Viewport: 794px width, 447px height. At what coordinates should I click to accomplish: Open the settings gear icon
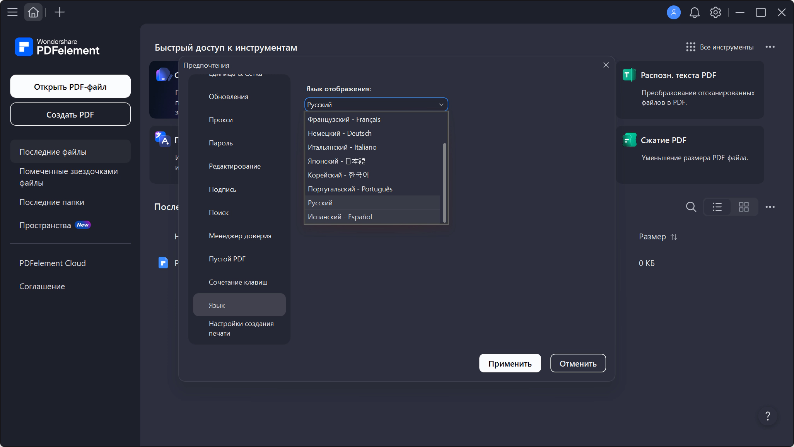(x=715, y=12)
